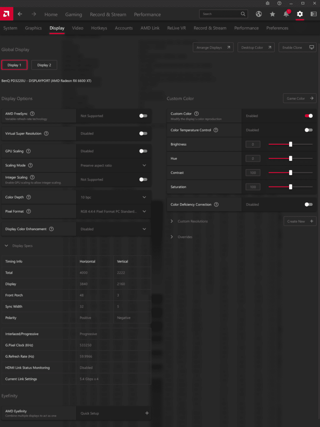Enable Color Deficiency Correction toggle

[308, 204]
